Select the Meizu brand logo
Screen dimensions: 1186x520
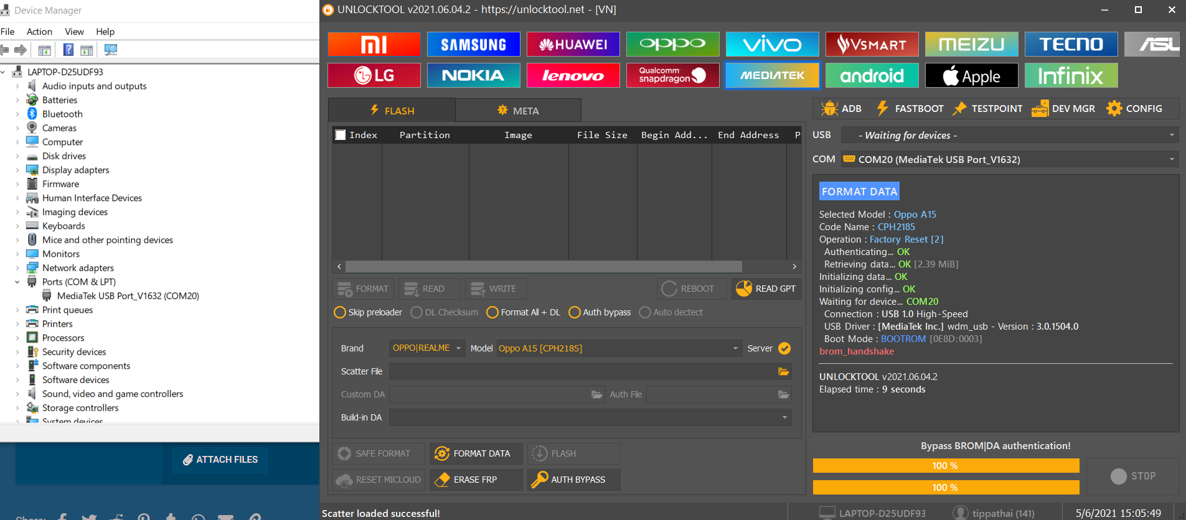[972, 44]
